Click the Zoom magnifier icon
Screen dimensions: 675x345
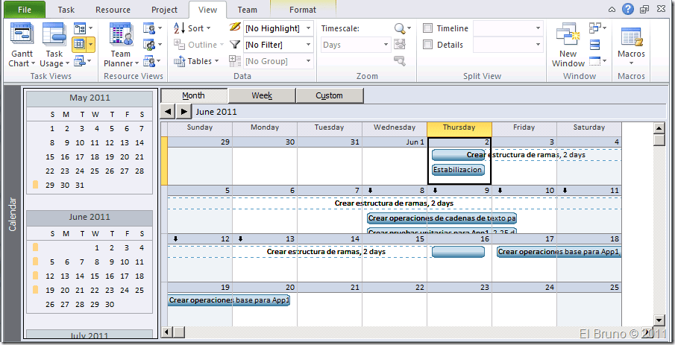(x=401, y=28)
